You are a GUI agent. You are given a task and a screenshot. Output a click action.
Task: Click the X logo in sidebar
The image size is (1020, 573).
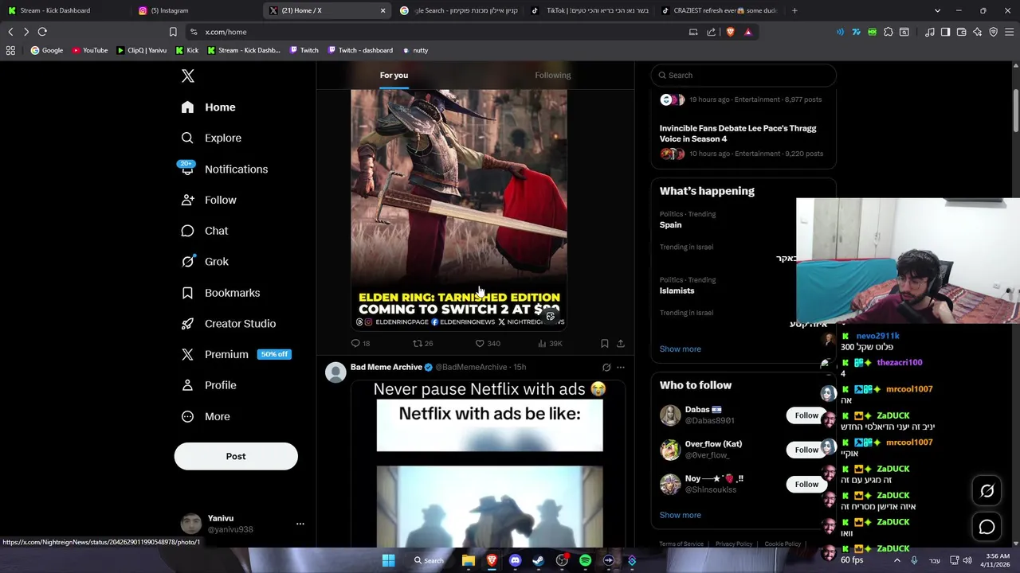point(188,76)
